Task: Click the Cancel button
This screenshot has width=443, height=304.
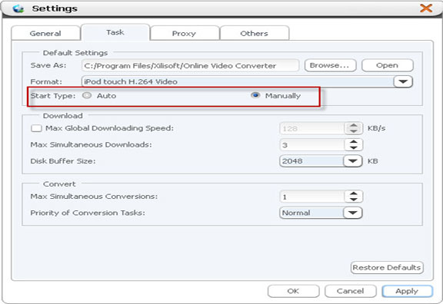Action: coord(351,291)
